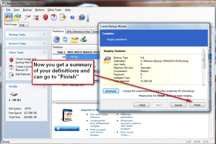The width and height of the screenshot is (216, 144).
Task: Minimize the Macrium Reflect window
Action: [x=195, y=3]
